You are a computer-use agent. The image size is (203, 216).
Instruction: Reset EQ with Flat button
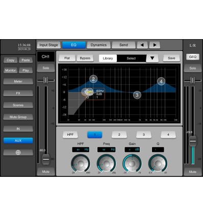coord(67,58)
